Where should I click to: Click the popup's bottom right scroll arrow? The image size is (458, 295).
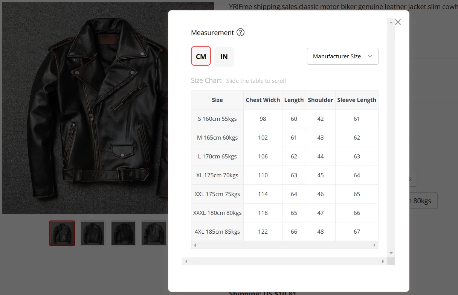383,261
